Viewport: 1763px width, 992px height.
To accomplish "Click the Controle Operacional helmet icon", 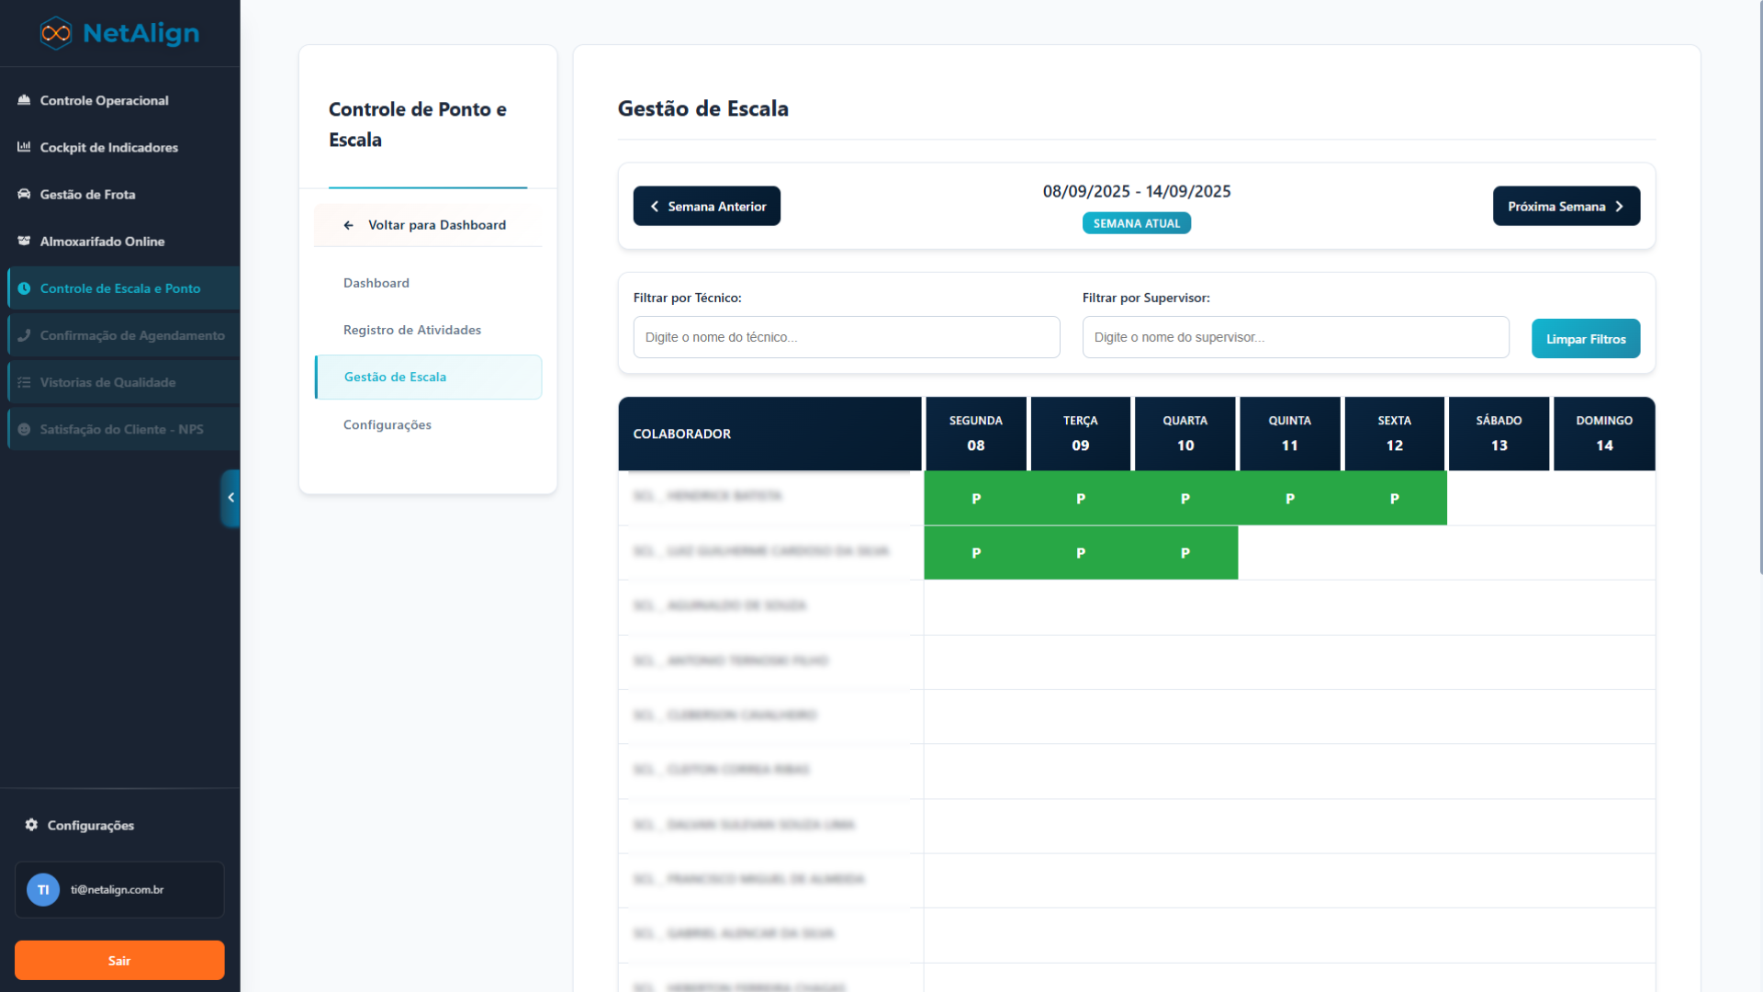I will (24, 100).
